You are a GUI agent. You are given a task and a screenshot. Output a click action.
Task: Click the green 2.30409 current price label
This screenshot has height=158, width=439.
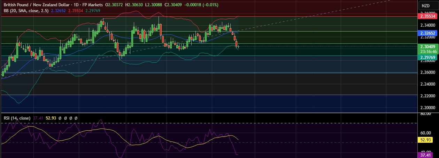[x=428, y=46]
